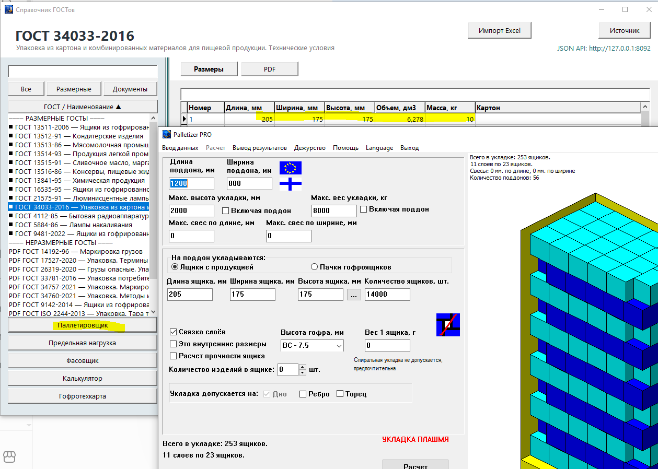The height and width of the screenshot is (469, 658).
Task: Click the Справочник ГОСТов window icon
Action: coord(8,9)
